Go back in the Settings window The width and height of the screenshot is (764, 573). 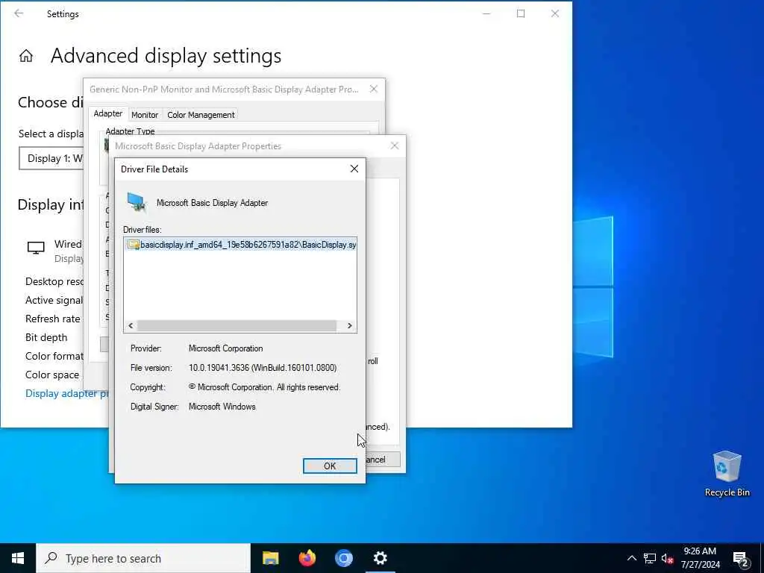19,13
